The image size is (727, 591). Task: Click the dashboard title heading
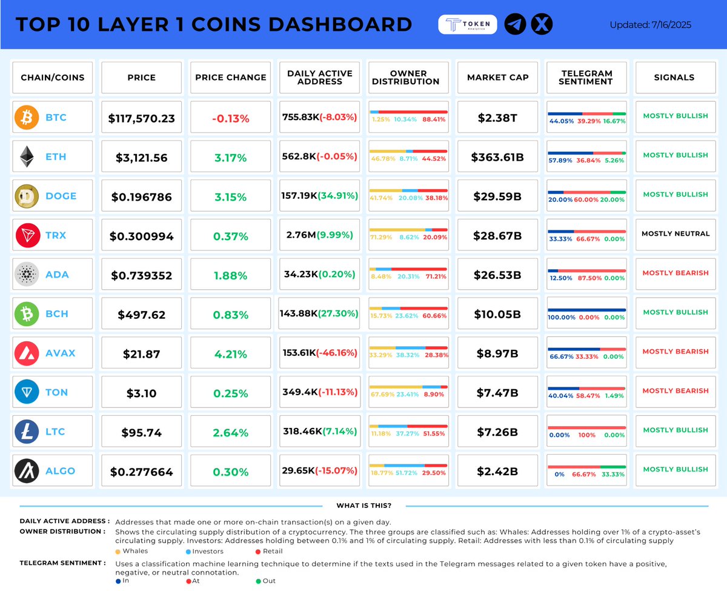(x=214, y=24)
